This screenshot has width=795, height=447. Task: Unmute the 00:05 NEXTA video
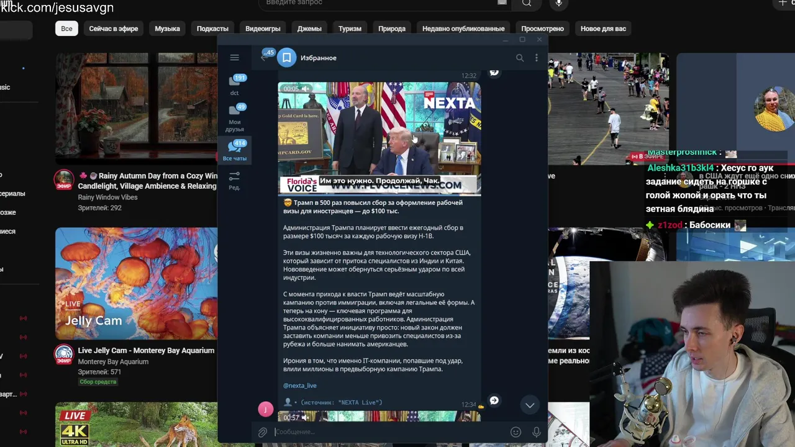point(306,89)
